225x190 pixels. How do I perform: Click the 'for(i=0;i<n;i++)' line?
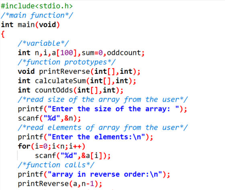pyautogui.click(x=52, y=146)
